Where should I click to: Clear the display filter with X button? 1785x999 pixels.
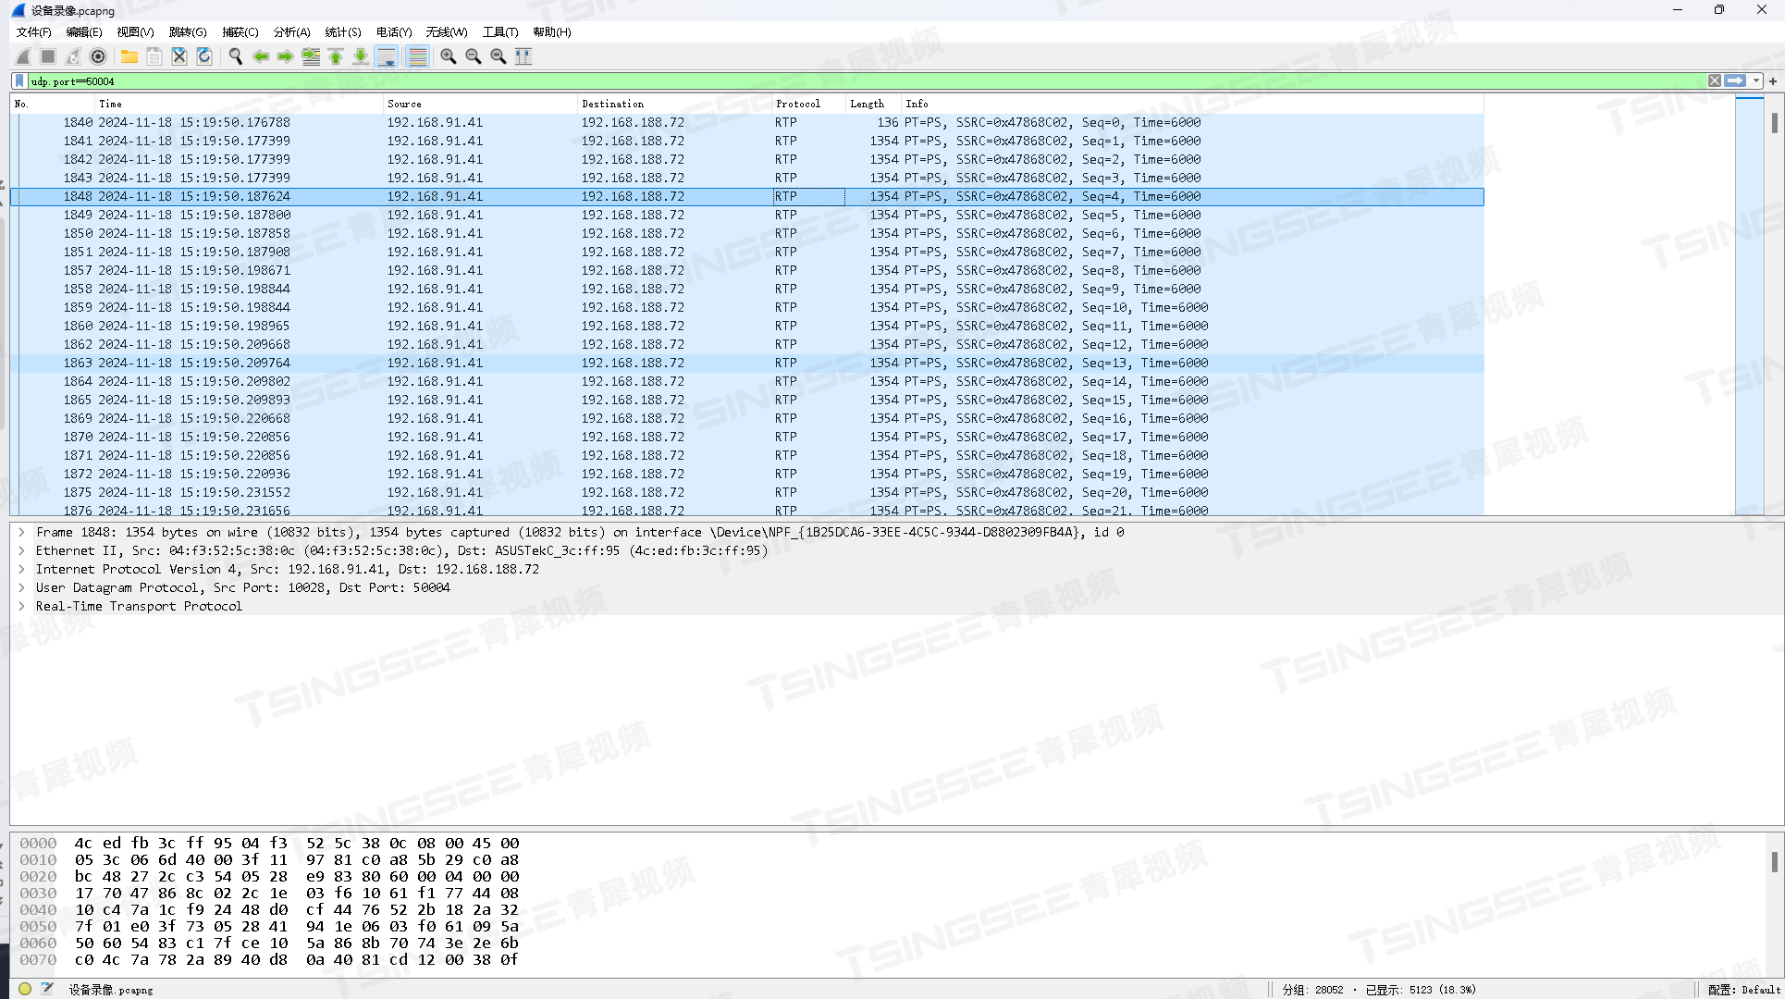[1715, 81]
